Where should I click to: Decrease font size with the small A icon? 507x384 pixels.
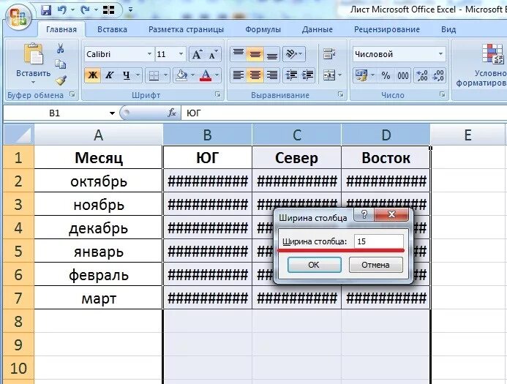(x=214, y=54)
